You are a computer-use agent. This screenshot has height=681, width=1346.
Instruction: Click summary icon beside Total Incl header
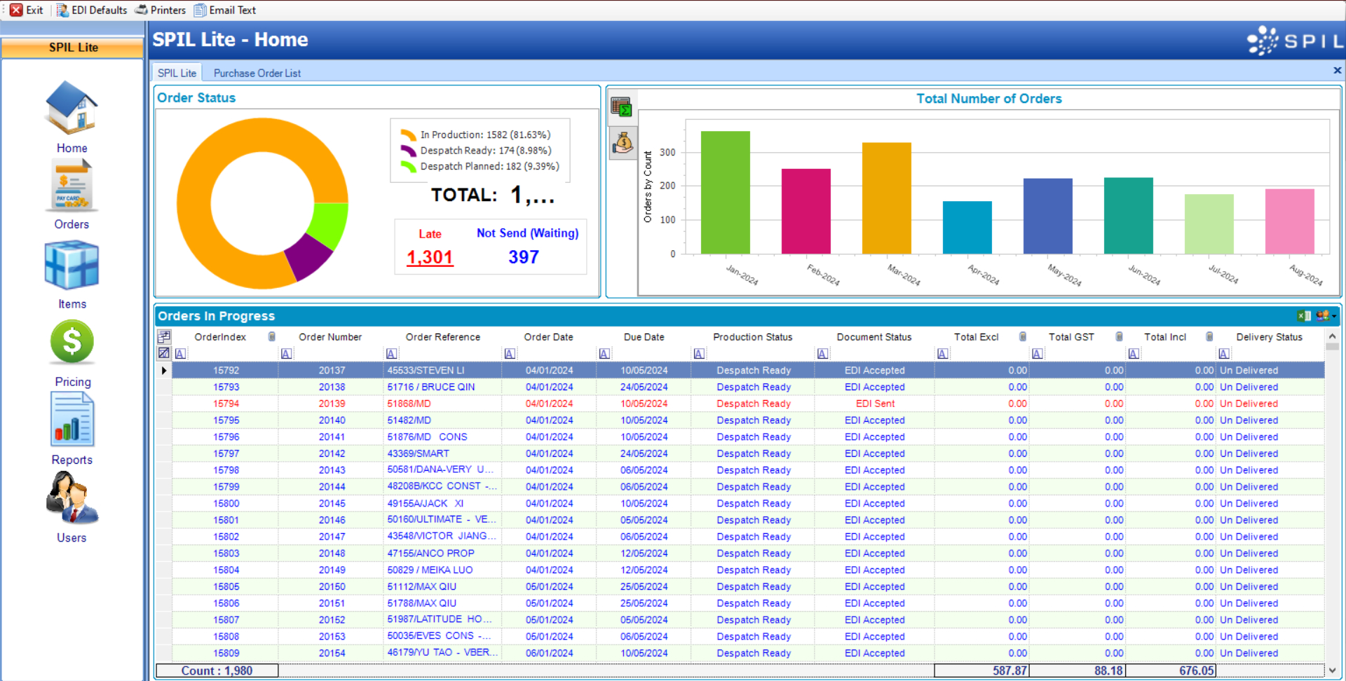(1209, 337)
